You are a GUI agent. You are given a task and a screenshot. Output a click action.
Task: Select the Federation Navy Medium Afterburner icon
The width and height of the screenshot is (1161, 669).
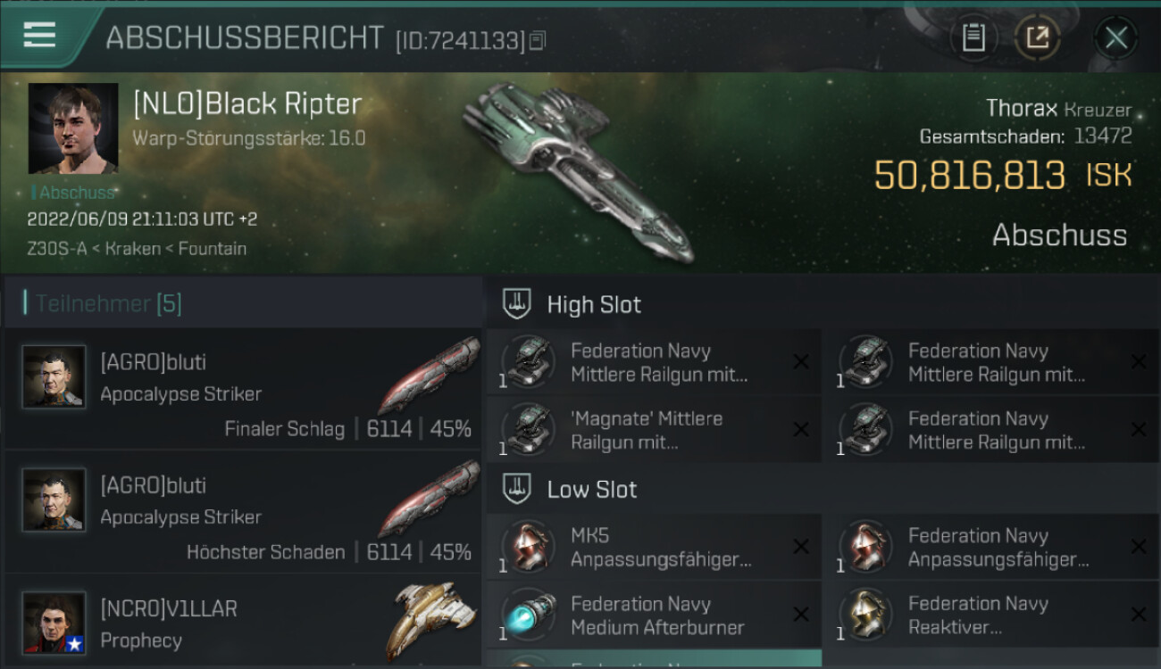pyautogui.click(x=529, y=615)
